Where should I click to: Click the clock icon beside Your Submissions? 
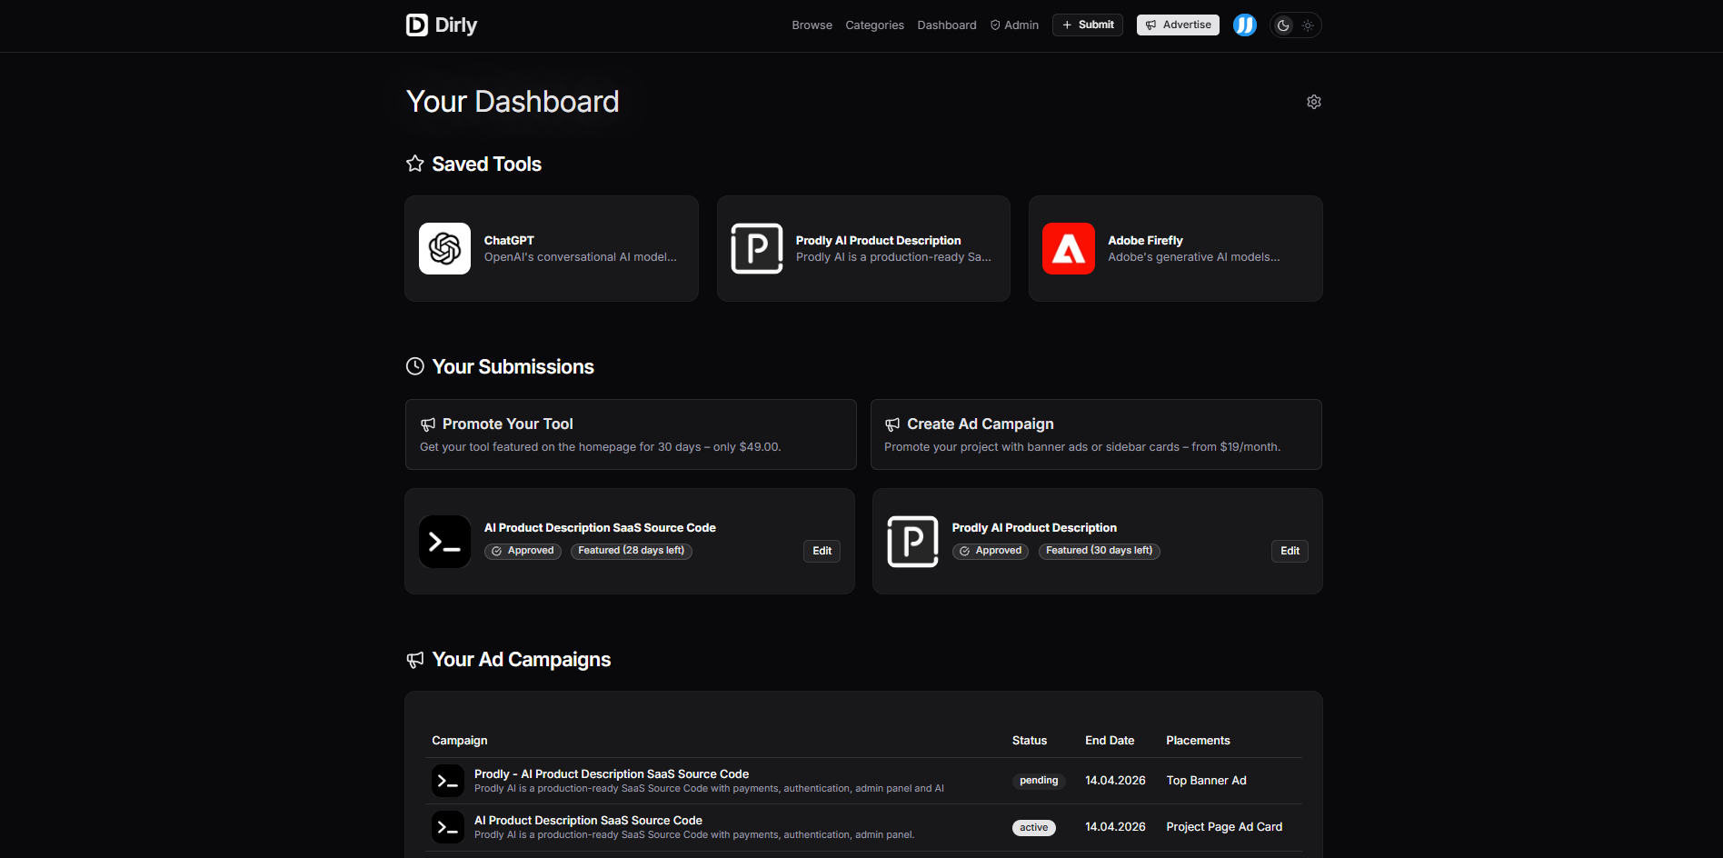click(x=414, y=365)
